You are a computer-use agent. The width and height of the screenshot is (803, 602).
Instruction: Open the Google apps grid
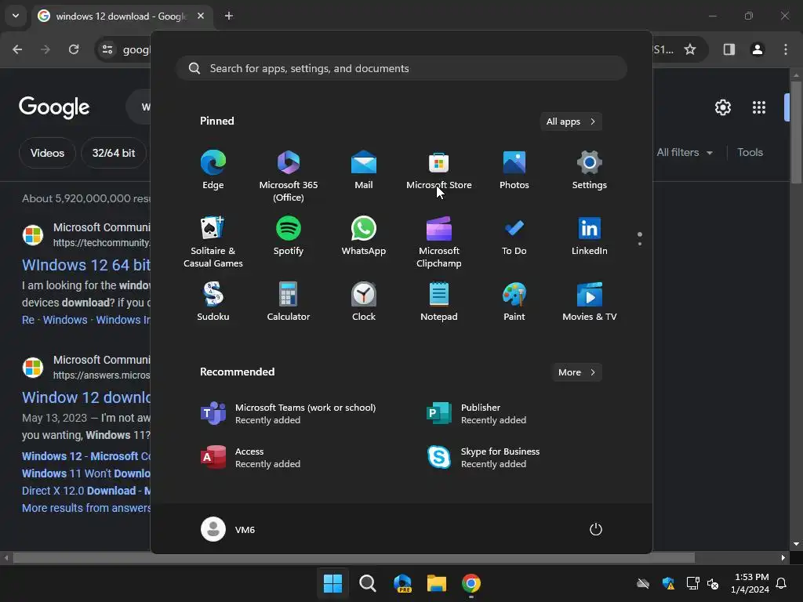[x=759, y=107]
